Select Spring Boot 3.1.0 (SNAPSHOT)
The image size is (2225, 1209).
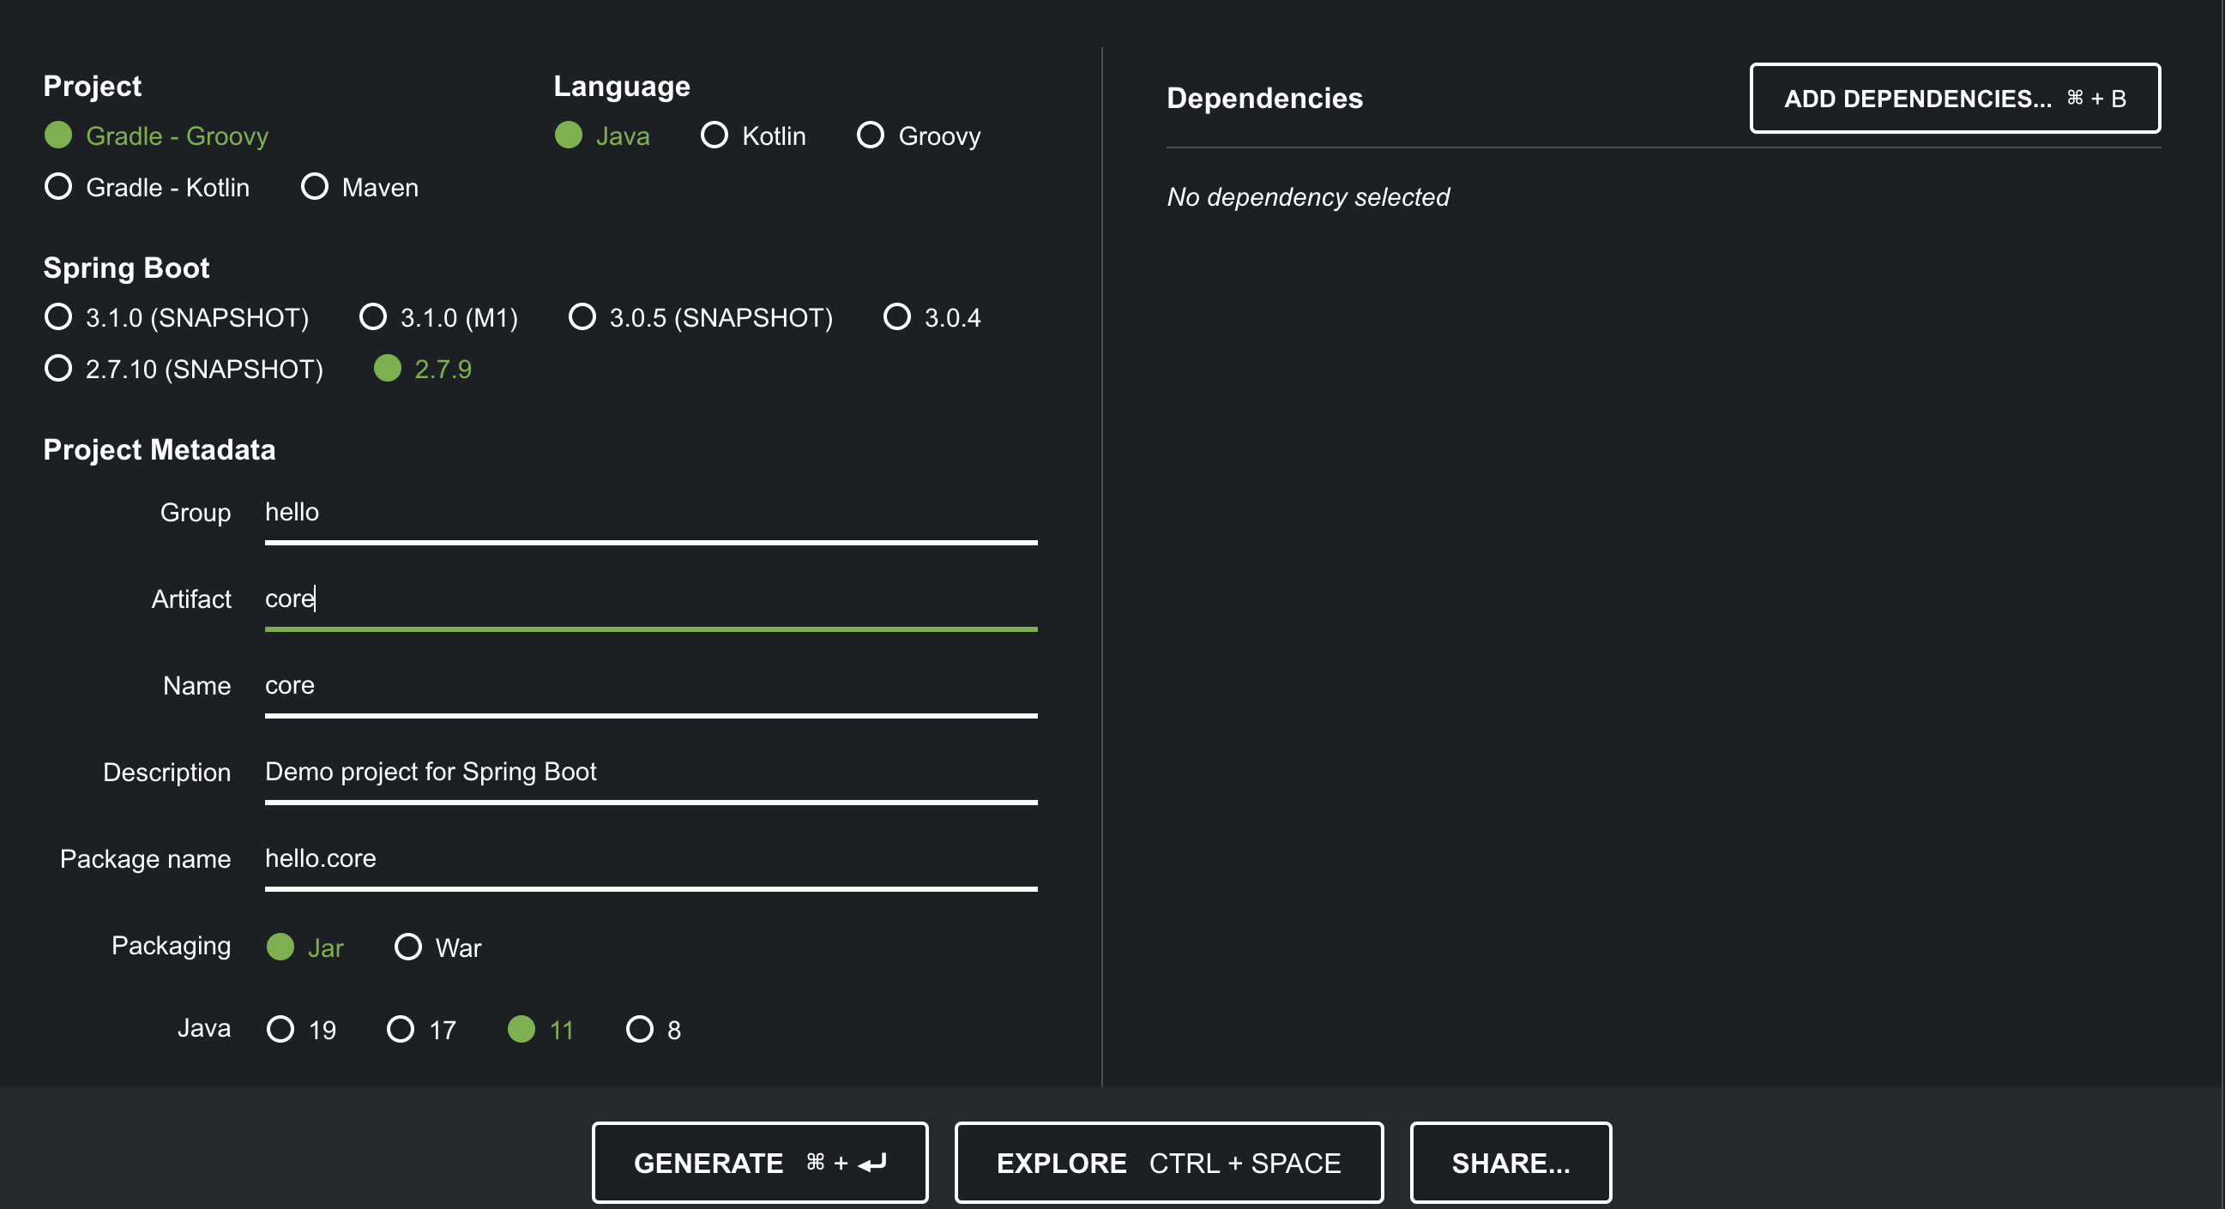click(x=58, y=317)
